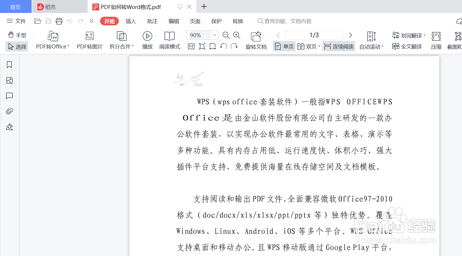
Task: Enable 划词翻译 word translation
Action: pos(407,35)
